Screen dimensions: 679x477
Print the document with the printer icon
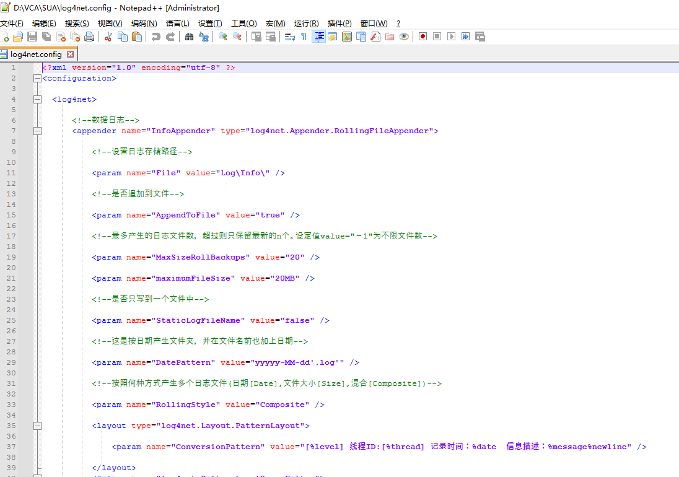89,37
